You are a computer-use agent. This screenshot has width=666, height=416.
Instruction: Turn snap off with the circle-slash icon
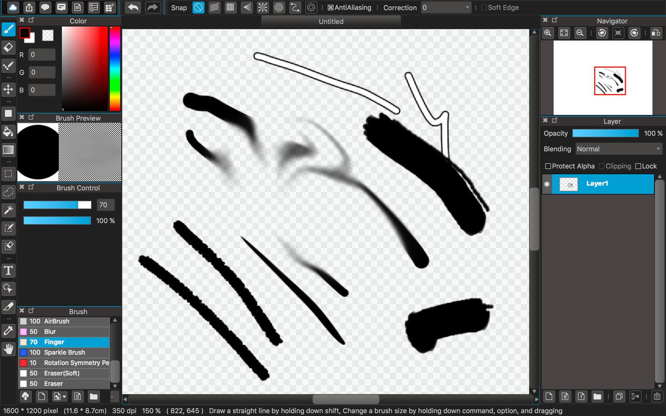tap(198, 7)
